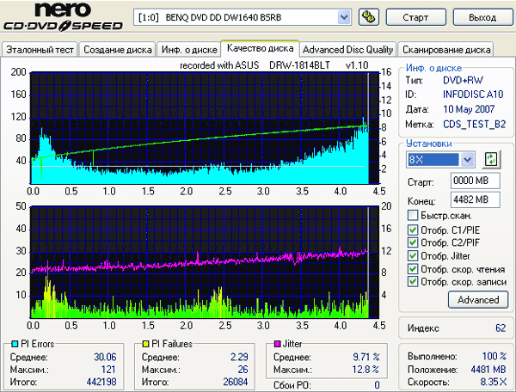Click the Nero CD-DVD Speed logo
The image size is (516, 392).
coord(63,16)
